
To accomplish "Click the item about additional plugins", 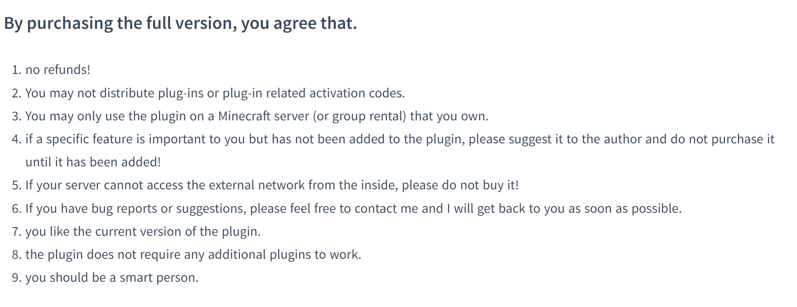I will coord(193,255).
